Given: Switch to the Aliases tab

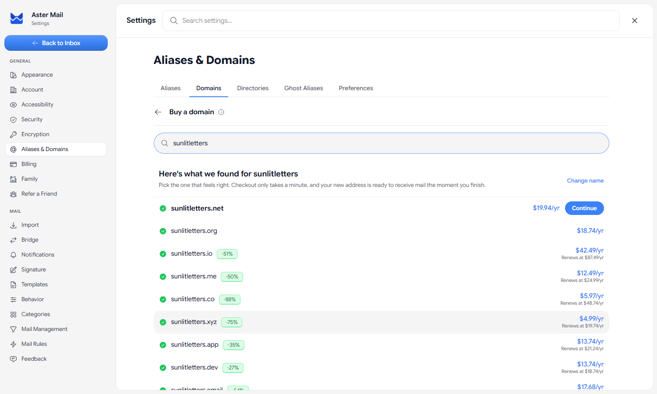Looking at the screenshot, I should pos(170,88).
